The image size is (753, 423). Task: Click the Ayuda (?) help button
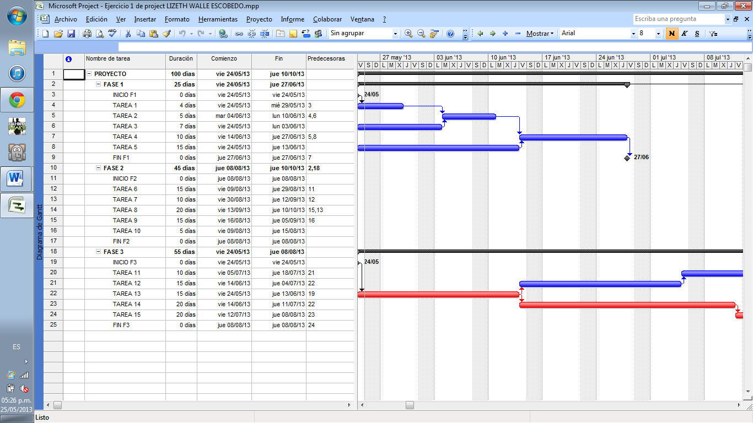tap(385, 19)
